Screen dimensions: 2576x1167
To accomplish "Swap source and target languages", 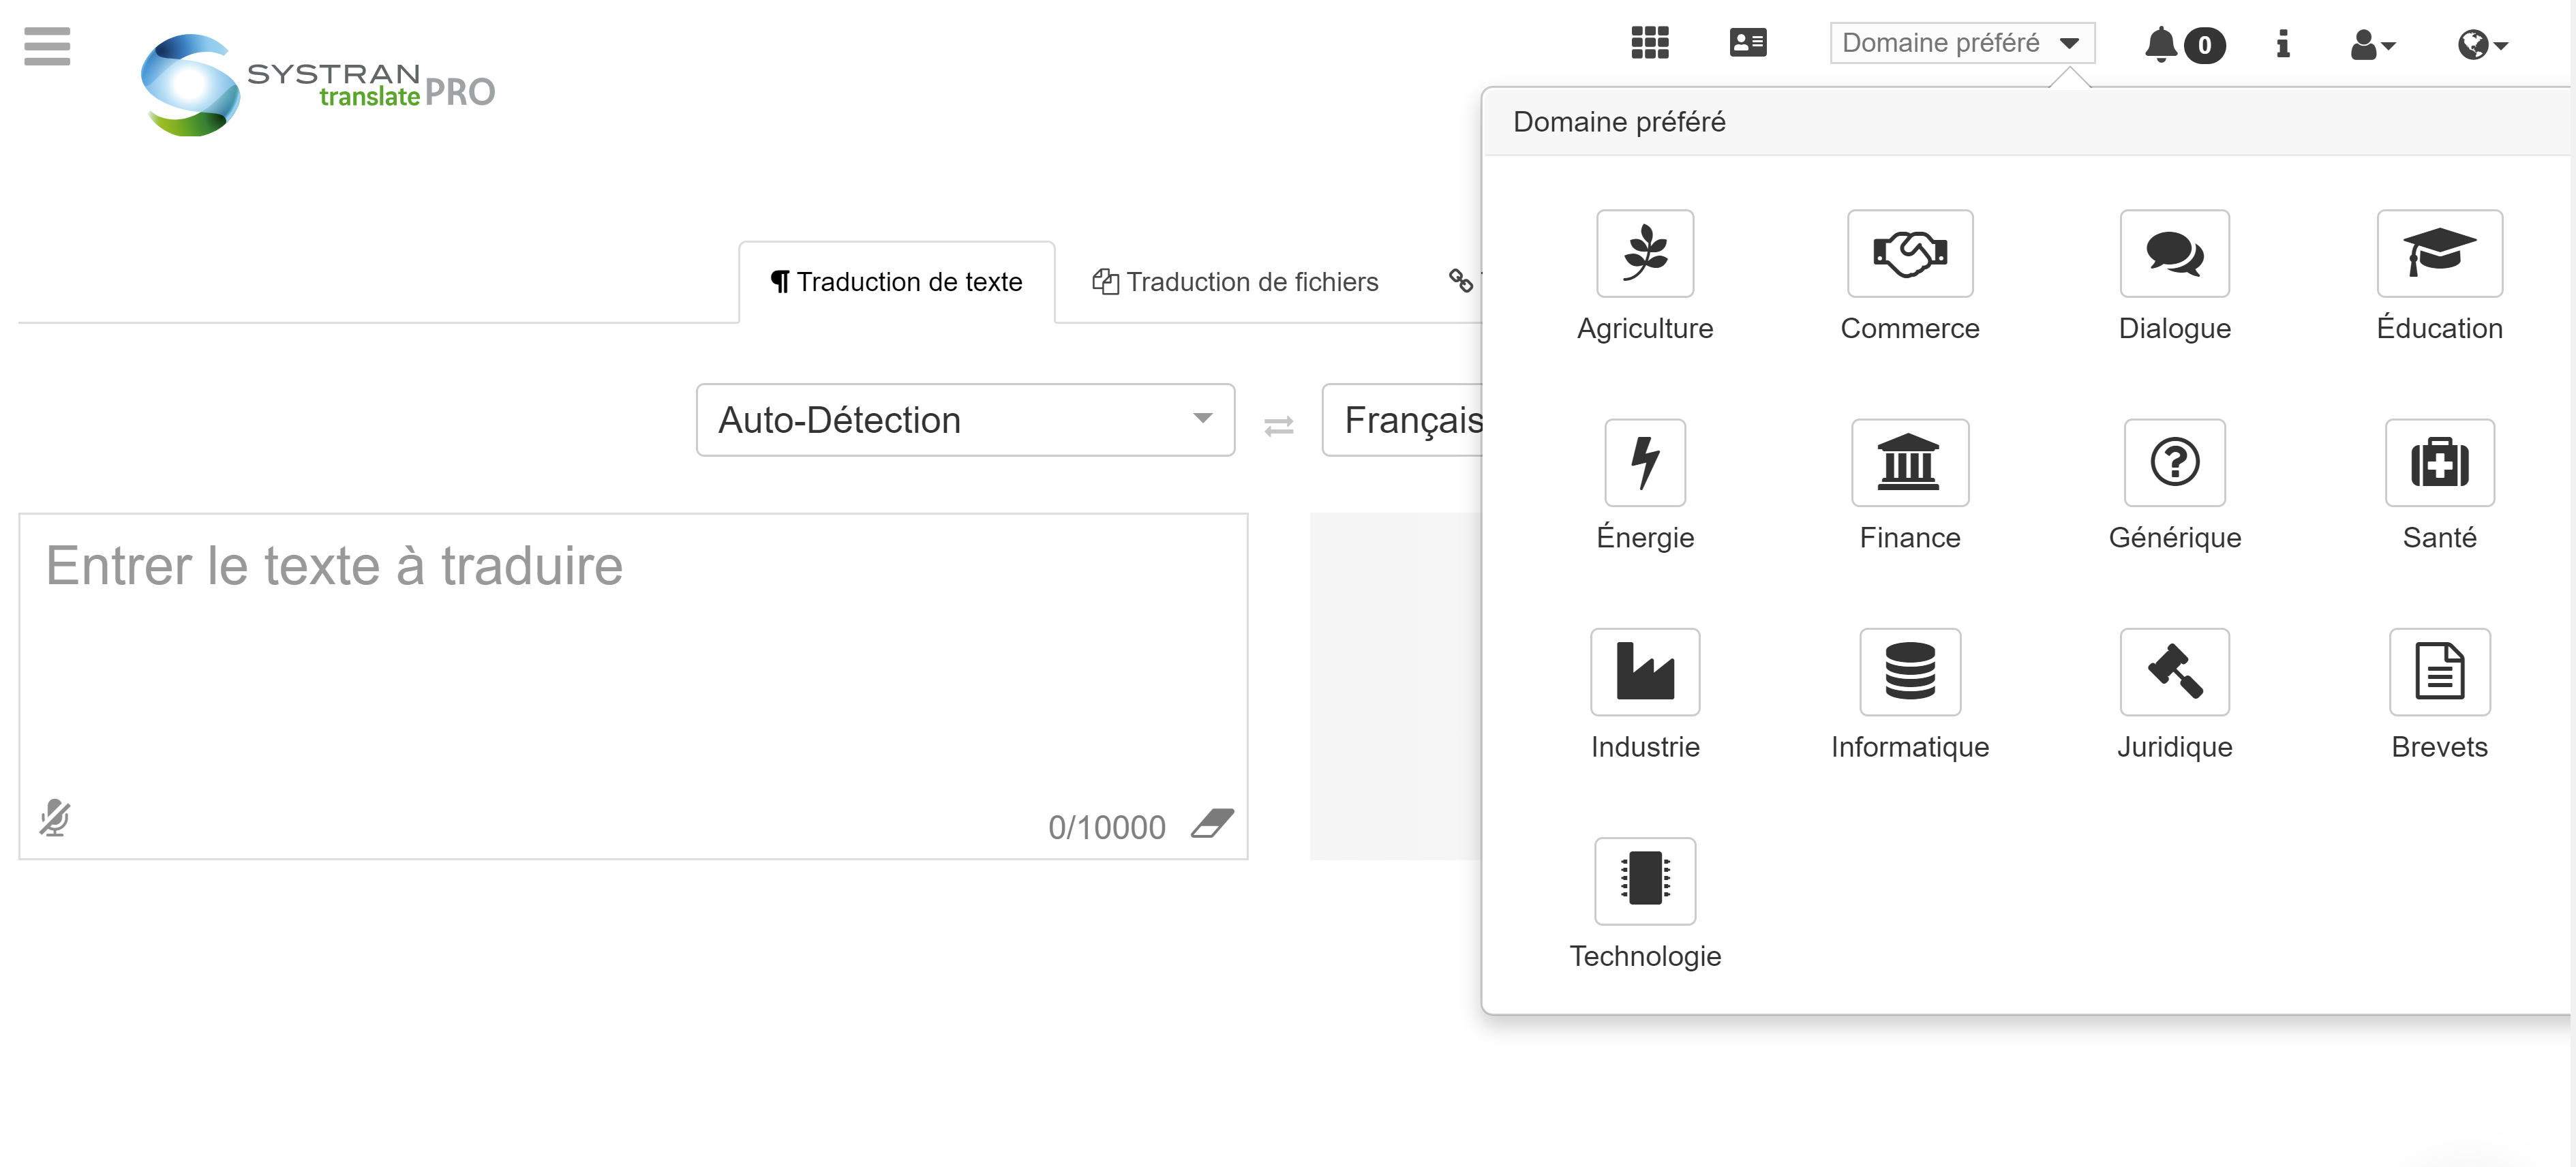I will pyautogui.click(x=1278, y=426).
